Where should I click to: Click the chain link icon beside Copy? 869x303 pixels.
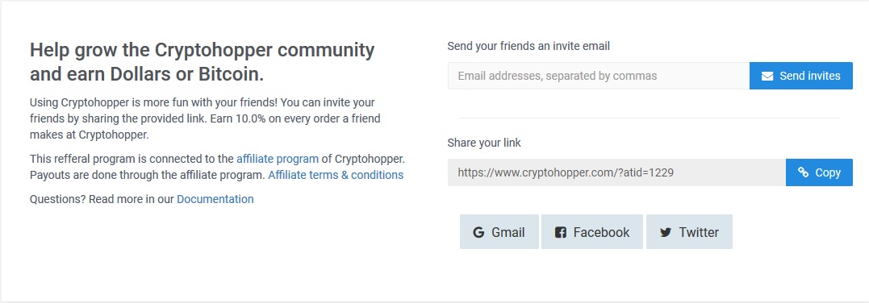(803, 172)
